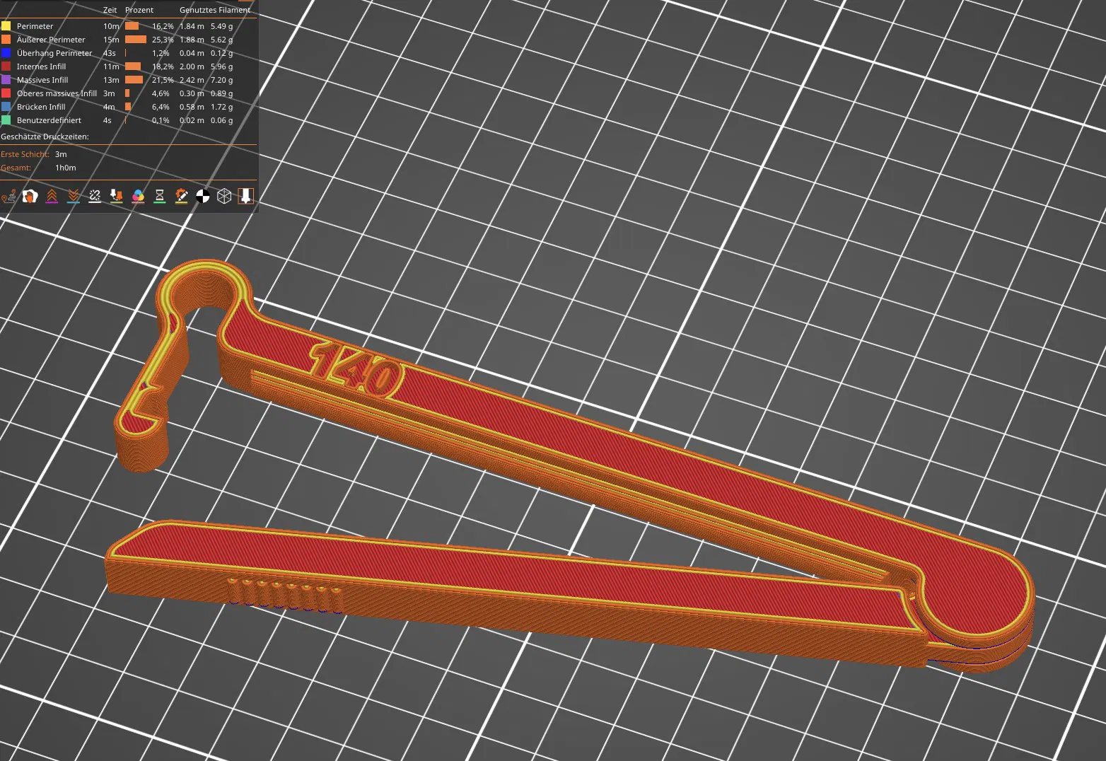Toggle wipe moves hand icon
The image size is (1106, 761).
coord(30,197)
